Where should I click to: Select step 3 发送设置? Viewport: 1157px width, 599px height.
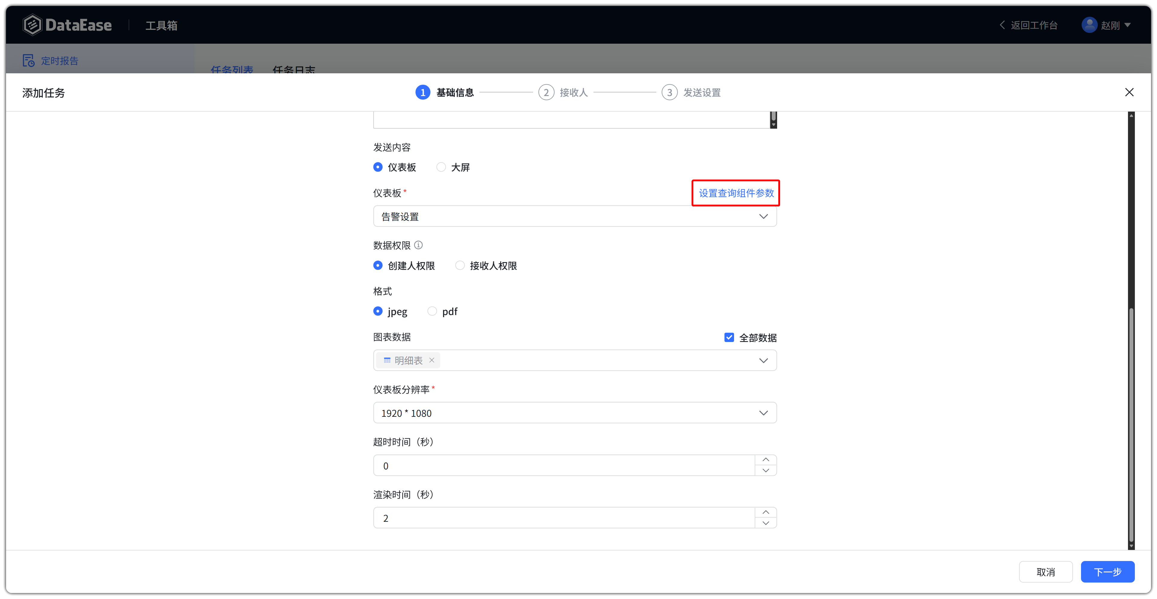coord(691,92)
